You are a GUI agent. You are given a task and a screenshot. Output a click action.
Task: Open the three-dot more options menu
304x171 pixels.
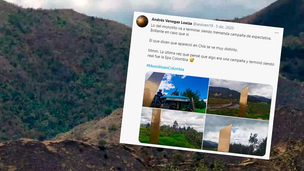click(277, 33)
